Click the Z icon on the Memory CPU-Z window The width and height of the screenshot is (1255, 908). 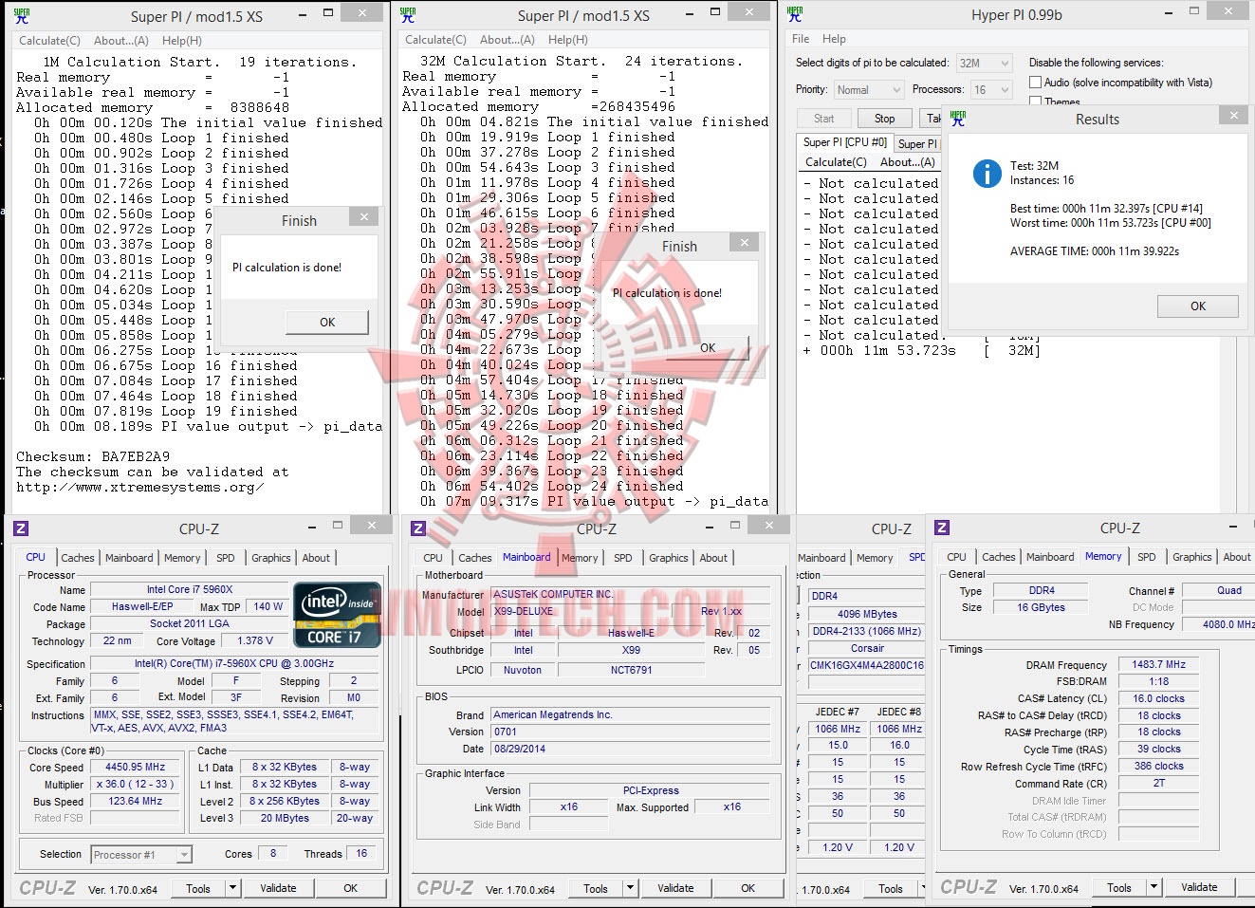(943, 528)
